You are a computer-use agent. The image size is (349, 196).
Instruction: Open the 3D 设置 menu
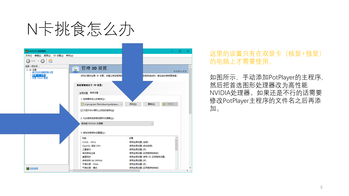click(58, 56)
